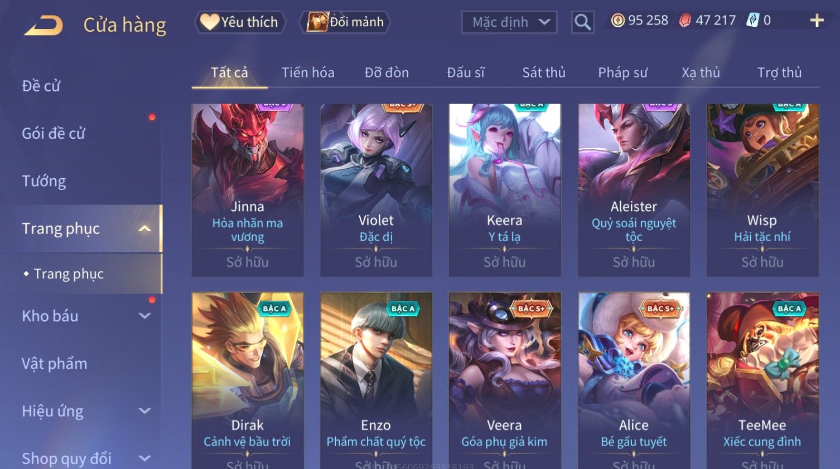The image size is (840, 469).
Task: Switch to the Sát thủ tab
Action: coord(543,72)
